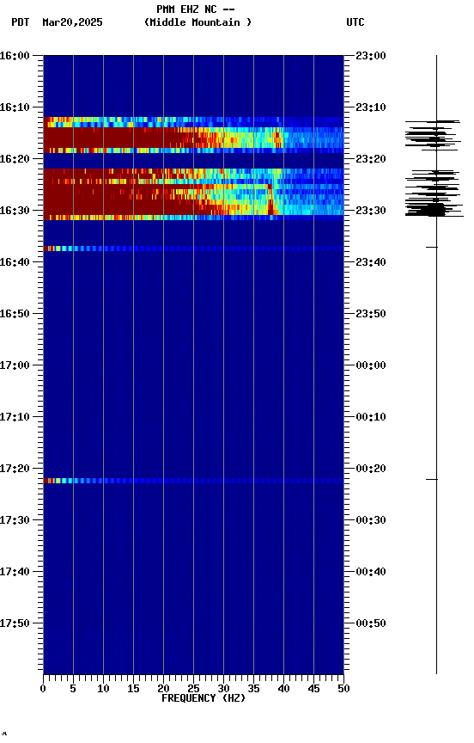Click the 16:40 PDT time label
This screenshot has height=743, width=474.
(x=15, y=262)
